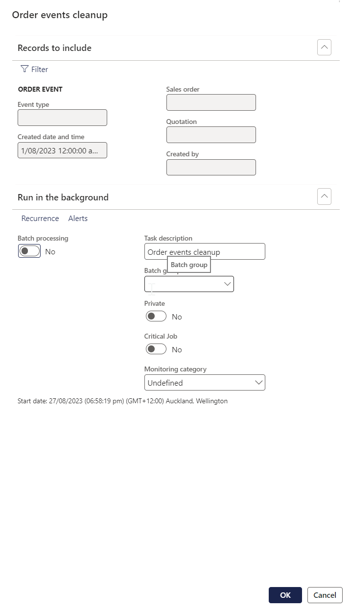The height and width of the screenshot is (613, 350).
Task: Click the Event type field
Action: (x=62, y=118)
